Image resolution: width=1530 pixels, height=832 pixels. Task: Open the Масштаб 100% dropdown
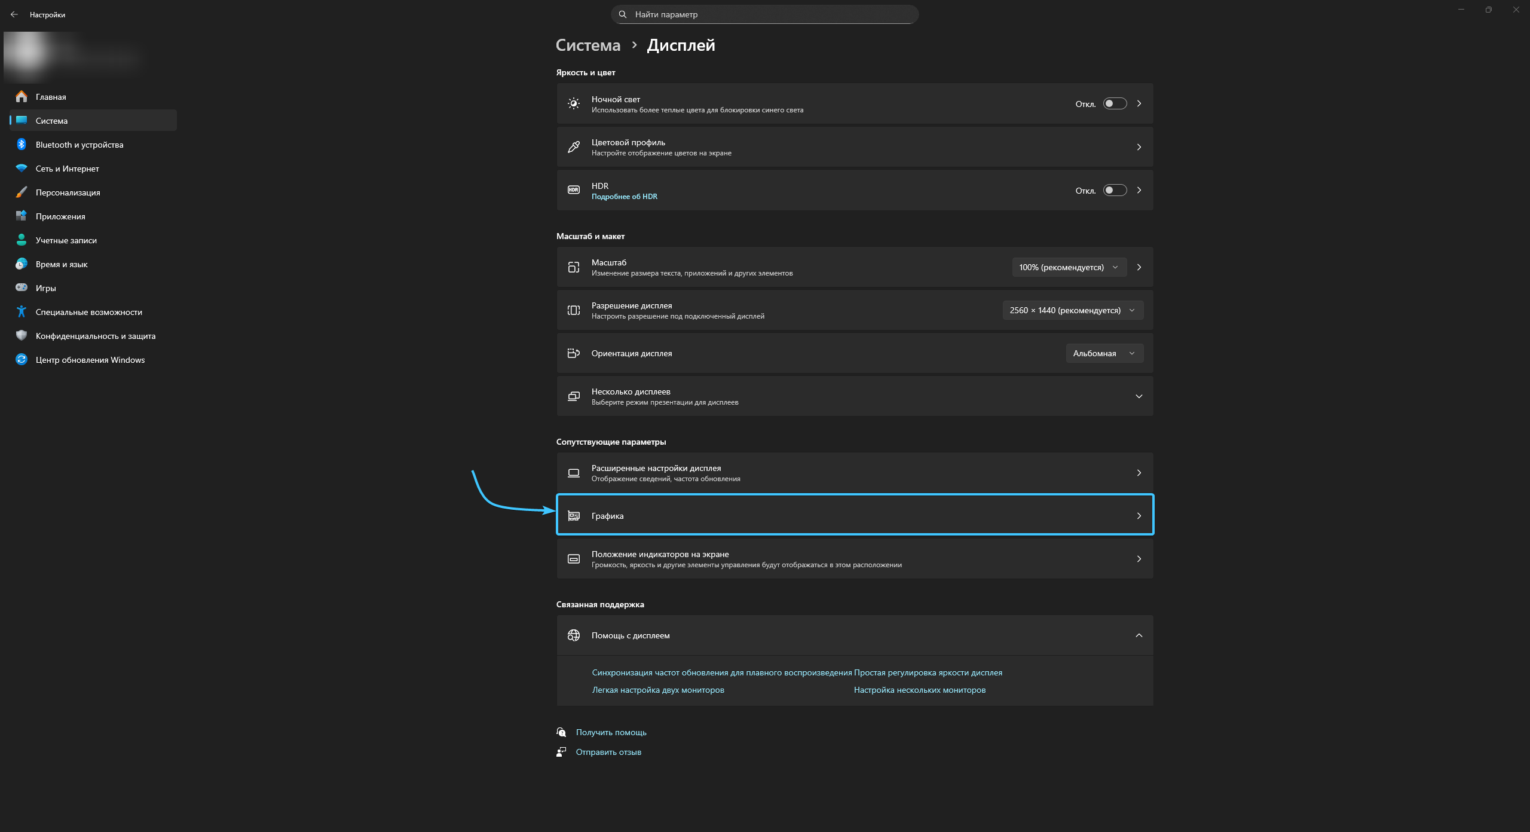coord(1069,267)
